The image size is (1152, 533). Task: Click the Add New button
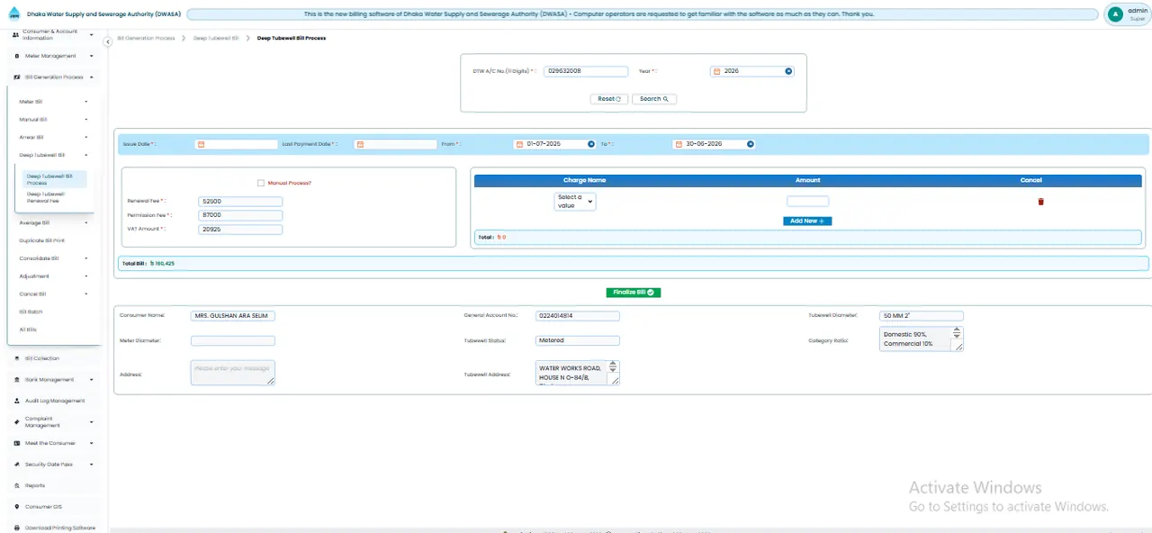pos(807,221)
